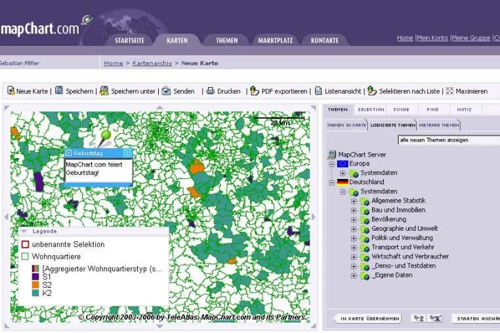
Task: Open the THEMEN navigation tab
Action: pyautogui.click(x=227, y=41)
